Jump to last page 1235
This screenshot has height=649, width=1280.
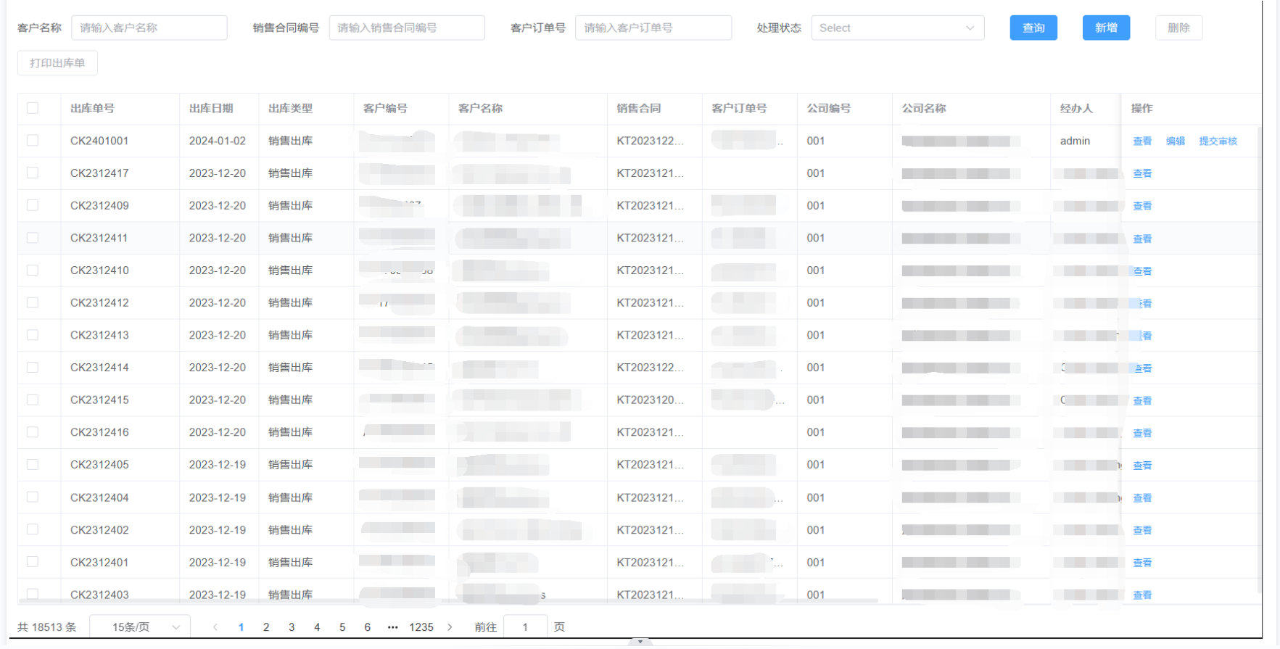[x=421, y=627]
